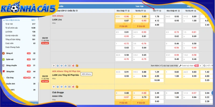Bet over 3 goals odds 0.85
Viewport: 215px width, 107px height.
tap(141, 17)
